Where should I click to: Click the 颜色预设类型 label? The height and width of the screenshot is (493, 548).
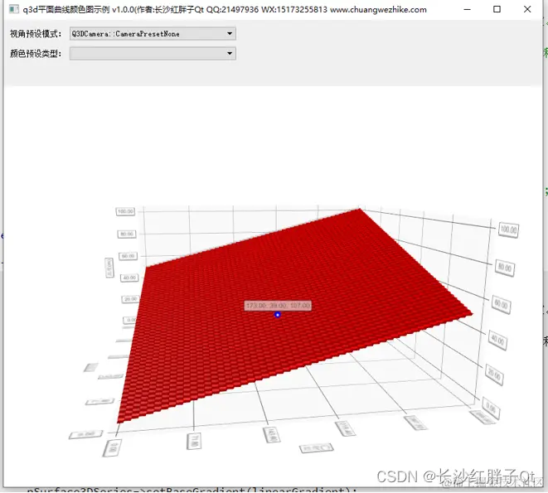tap(36, 54)
